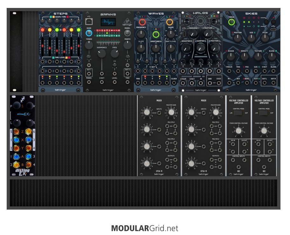Viewport: 290px width, 235px height.
Task: Click the STRUM jack on HALOS
Action: pos(183,83)
